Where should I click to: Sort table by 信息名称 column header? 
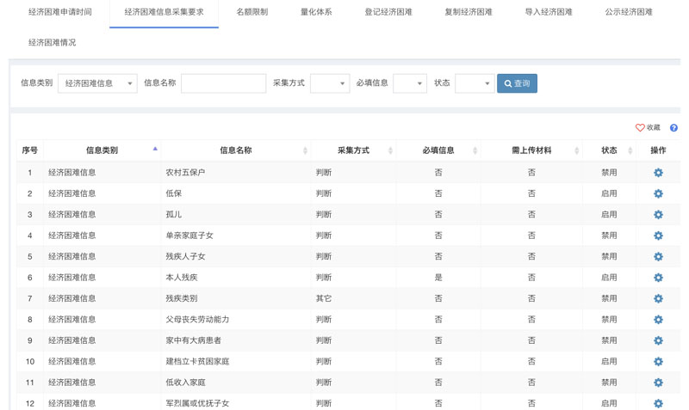pyautogui.click(x=236, y=150)
